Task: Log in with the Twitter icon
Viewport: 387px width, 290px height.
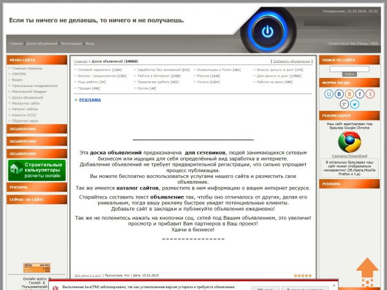Action: pyautogui.click(x=355, y=104)
